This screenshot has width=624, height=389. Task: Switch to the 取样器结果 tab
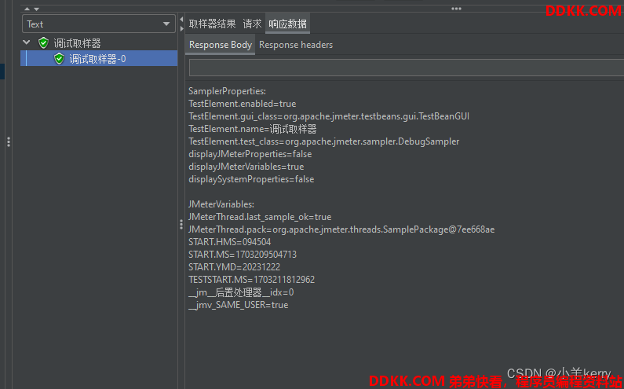(212, 24)
